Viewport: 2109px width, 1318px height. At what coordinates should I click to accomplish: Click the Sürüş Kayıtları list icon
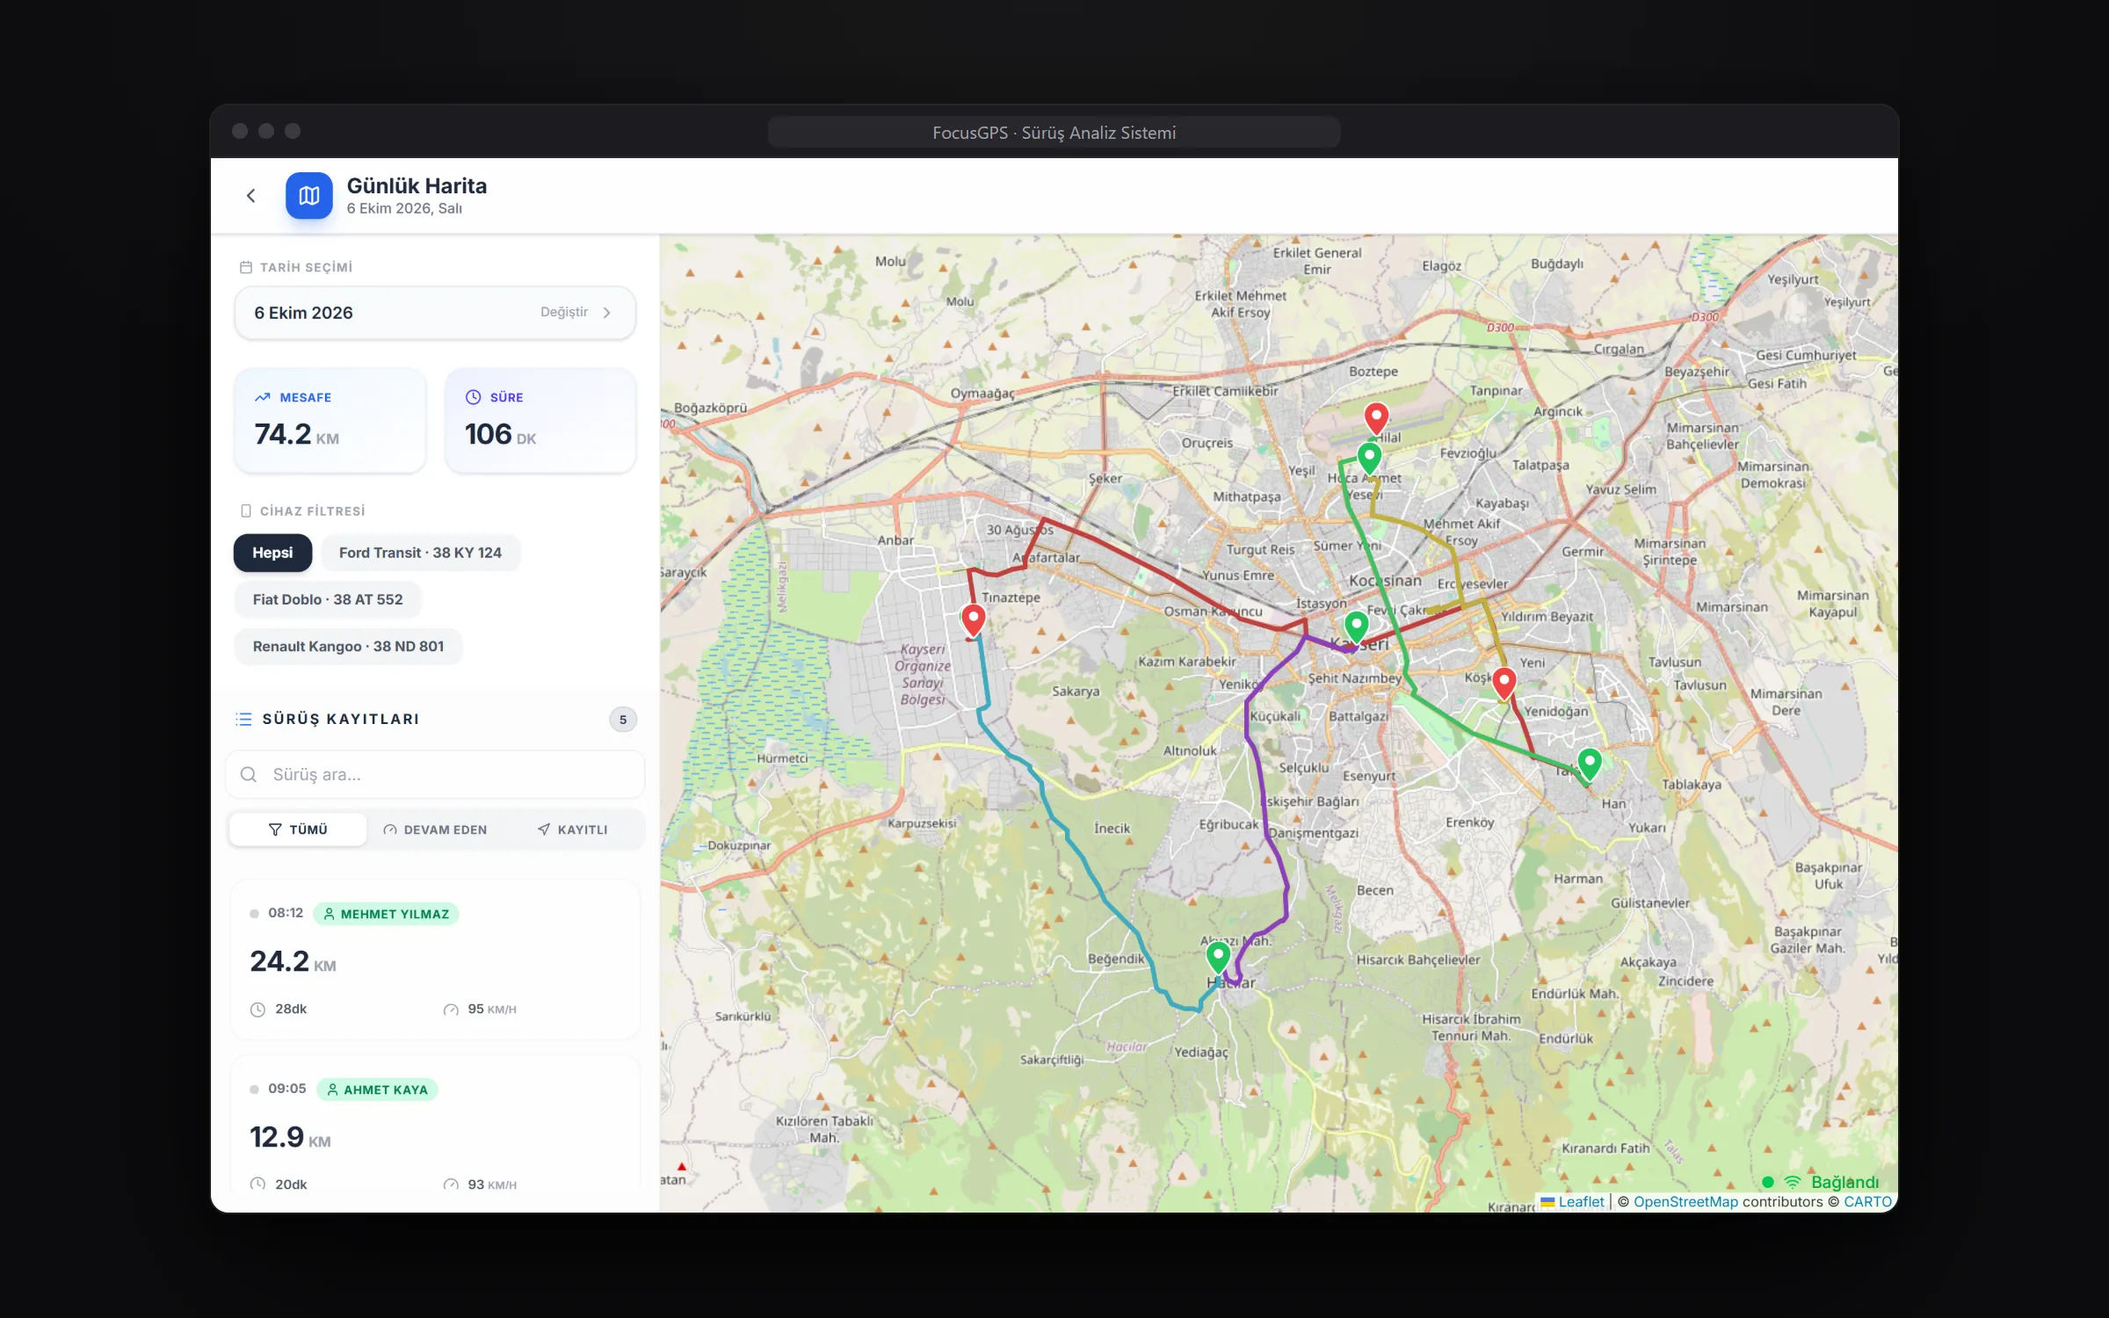point(243,719)
